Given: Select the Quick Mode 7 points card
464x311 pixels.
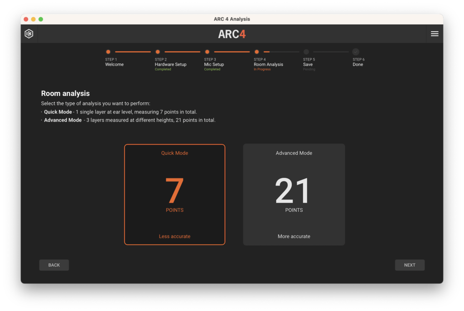Looking at the screenshot, I should [174, 194].
